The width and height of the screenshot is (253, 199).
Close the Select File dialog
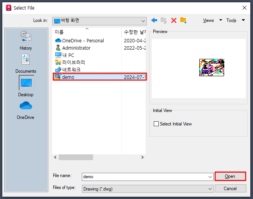(244, 8)
